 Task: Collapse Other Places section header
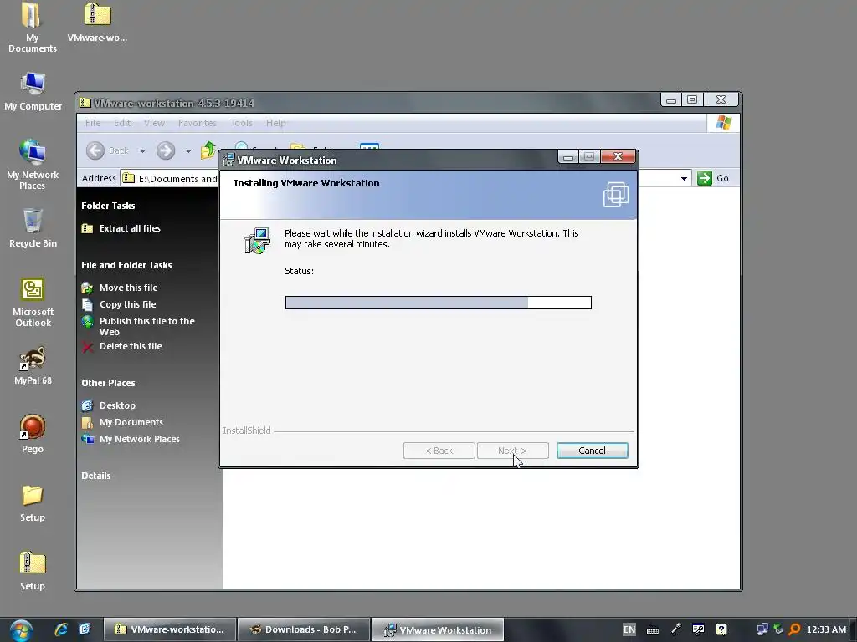point(108,383)
